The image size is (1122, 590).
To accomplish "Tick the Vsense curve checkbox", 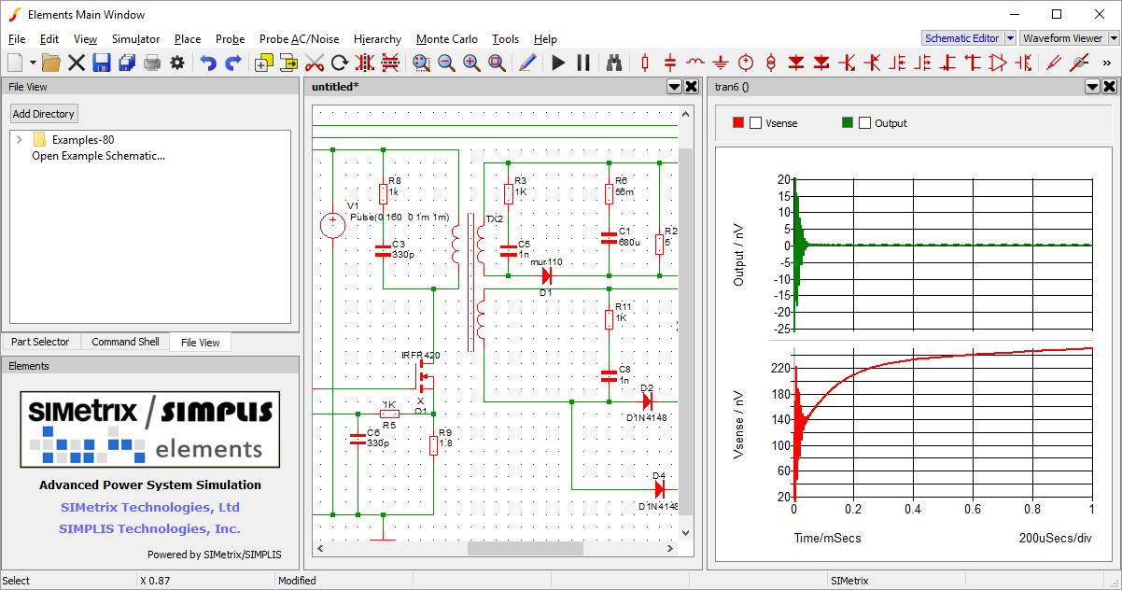I will [756, 122].
